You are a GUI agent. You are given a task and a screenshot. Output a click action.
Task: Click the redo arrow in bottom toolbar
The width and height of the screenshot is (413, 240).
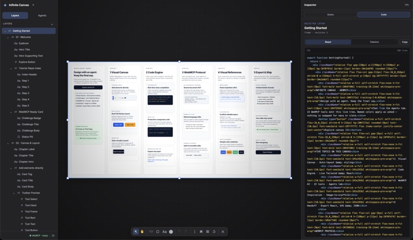(185, 232)
